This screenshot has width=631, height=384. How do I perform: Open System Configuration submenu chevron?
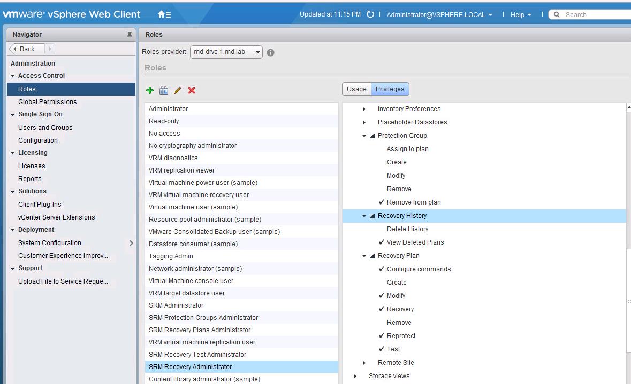coord(131,242)
